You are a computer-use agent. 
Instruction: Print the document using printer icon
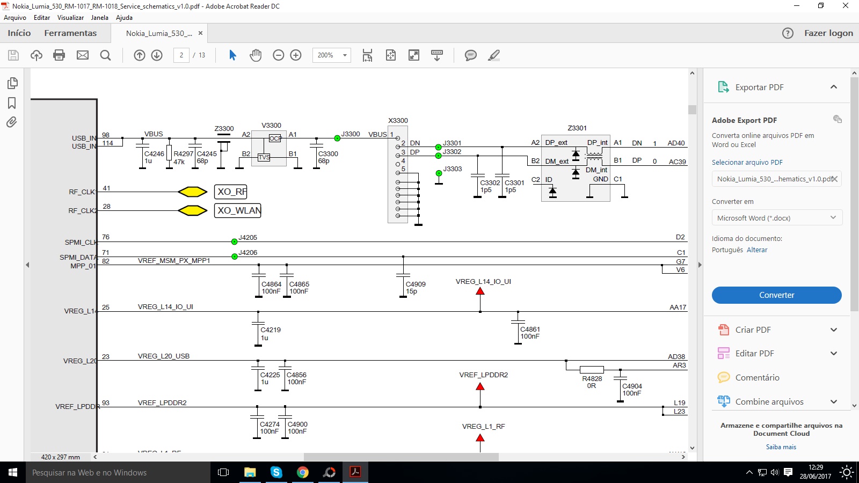(59, 55)
